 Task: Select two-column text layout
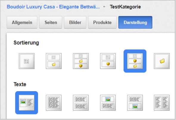click(x=162, y=103)
